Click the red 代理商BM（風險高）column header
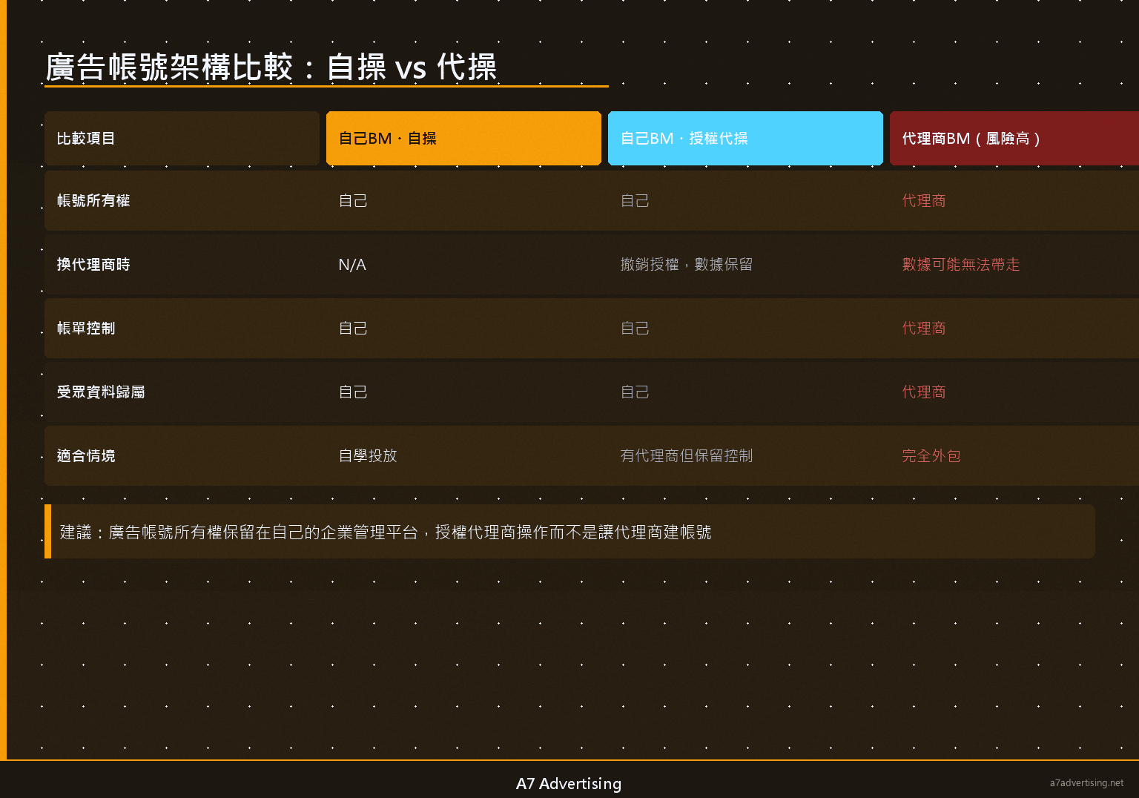The height and width of the screenshot is (798, 1139). (x=1014, y=139)
